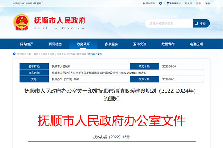The image size is (223, 148).
Task: Click 抚政办发〔2022〕16号 below red heading
Action: tap(111, 137)
